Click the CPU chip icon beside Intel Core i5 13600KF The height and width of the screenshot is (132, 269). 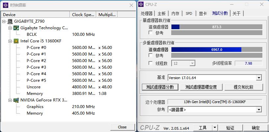coord(16,41)
